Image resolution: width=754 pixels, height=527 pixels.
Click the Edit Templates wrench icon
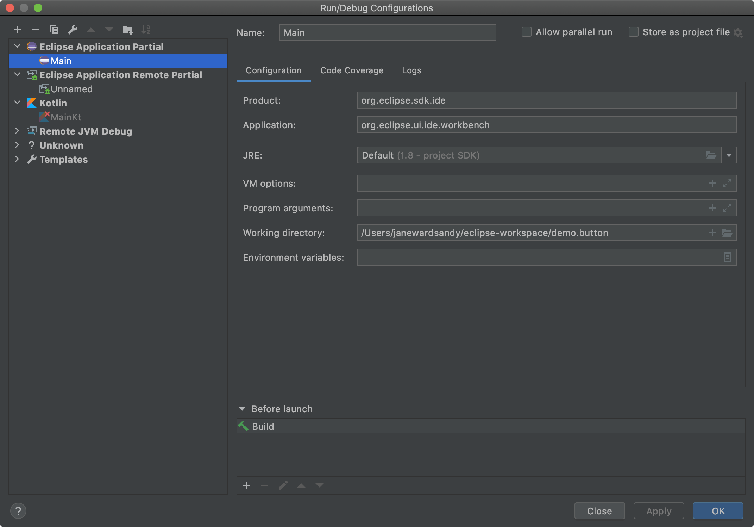[x=73, y=30]
